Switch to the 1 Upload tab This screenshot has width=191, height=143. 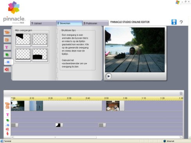(43, 23)
